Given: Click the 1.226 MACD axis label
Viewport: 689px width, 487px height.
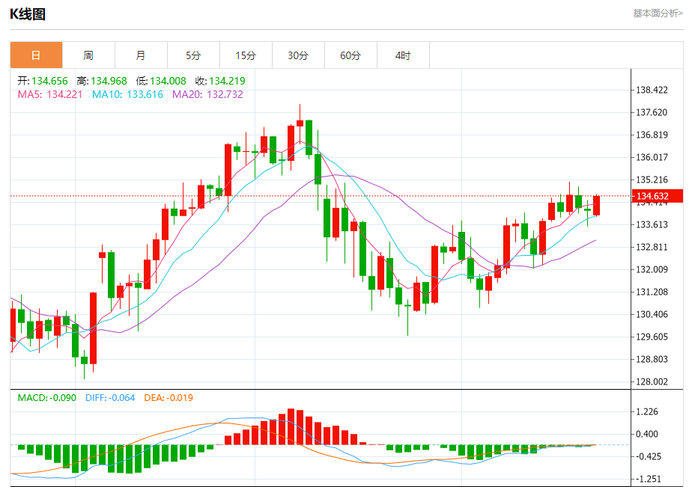Looking at the screenshot, I should (x=647, y=412).
